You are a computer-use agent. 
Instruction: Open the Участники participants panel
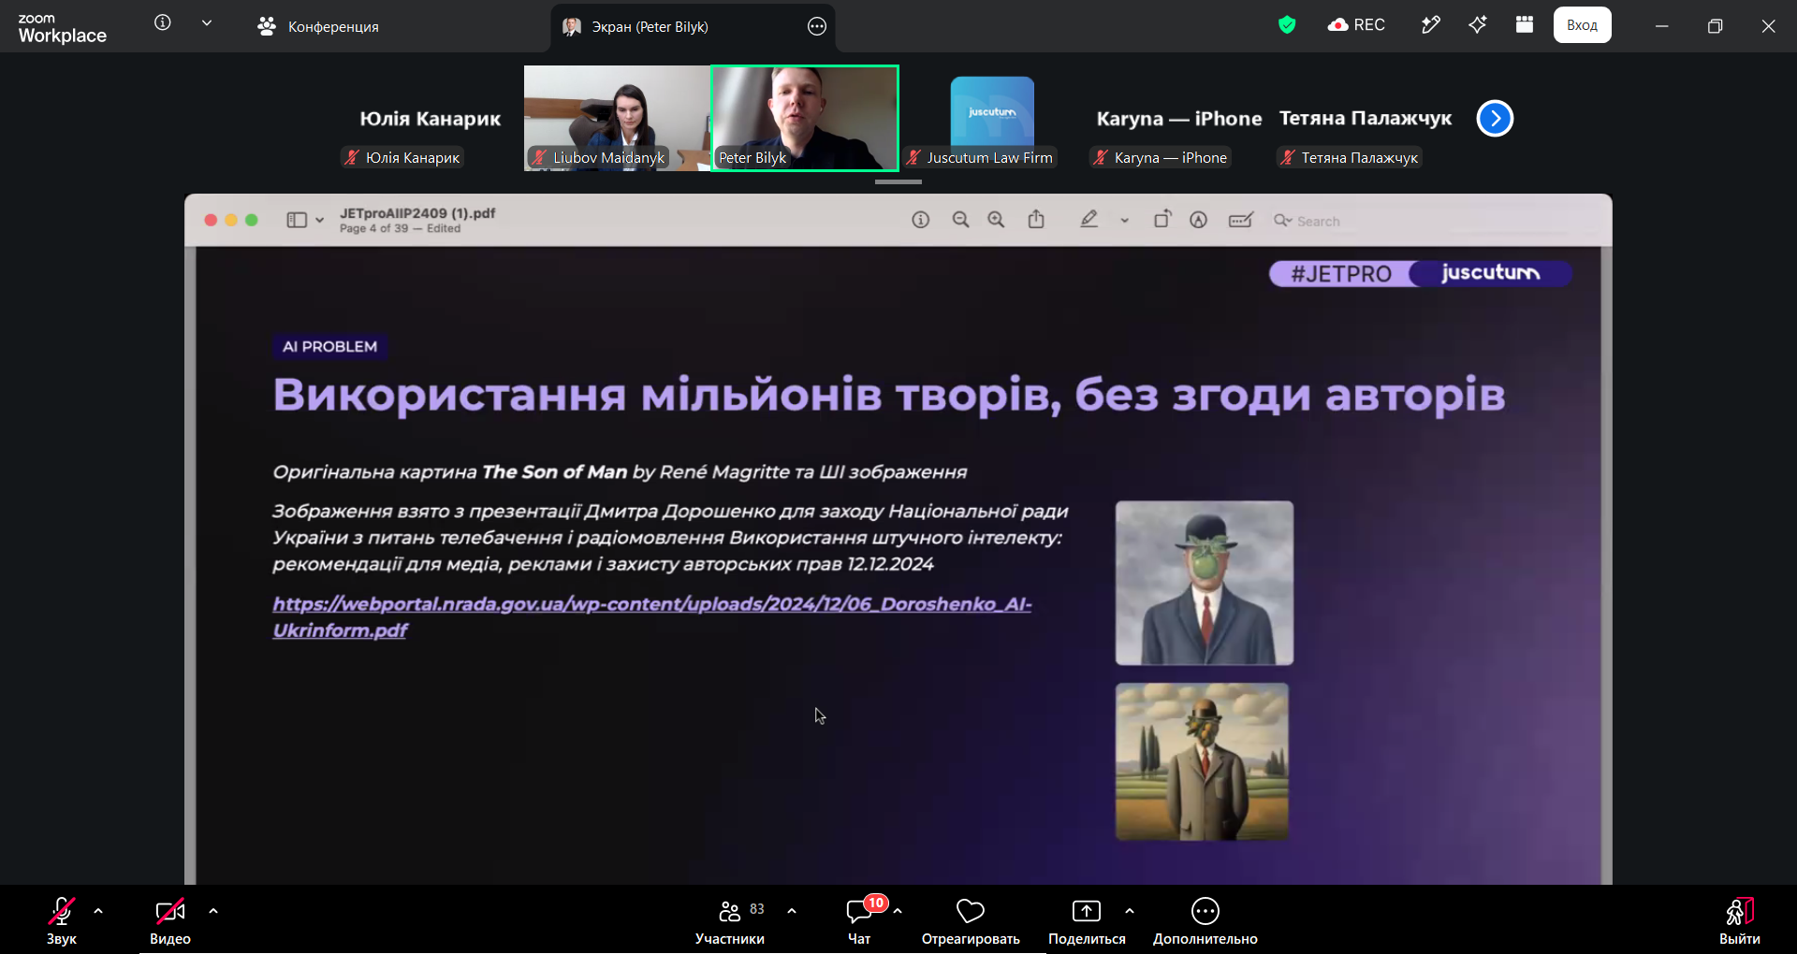click(730, 921)
